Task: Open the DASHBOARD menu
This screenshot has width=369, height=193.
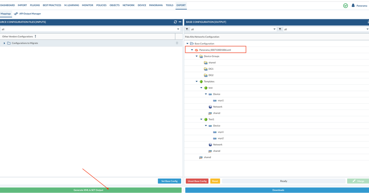Action: pyautogui.click(x=7, y=5)
